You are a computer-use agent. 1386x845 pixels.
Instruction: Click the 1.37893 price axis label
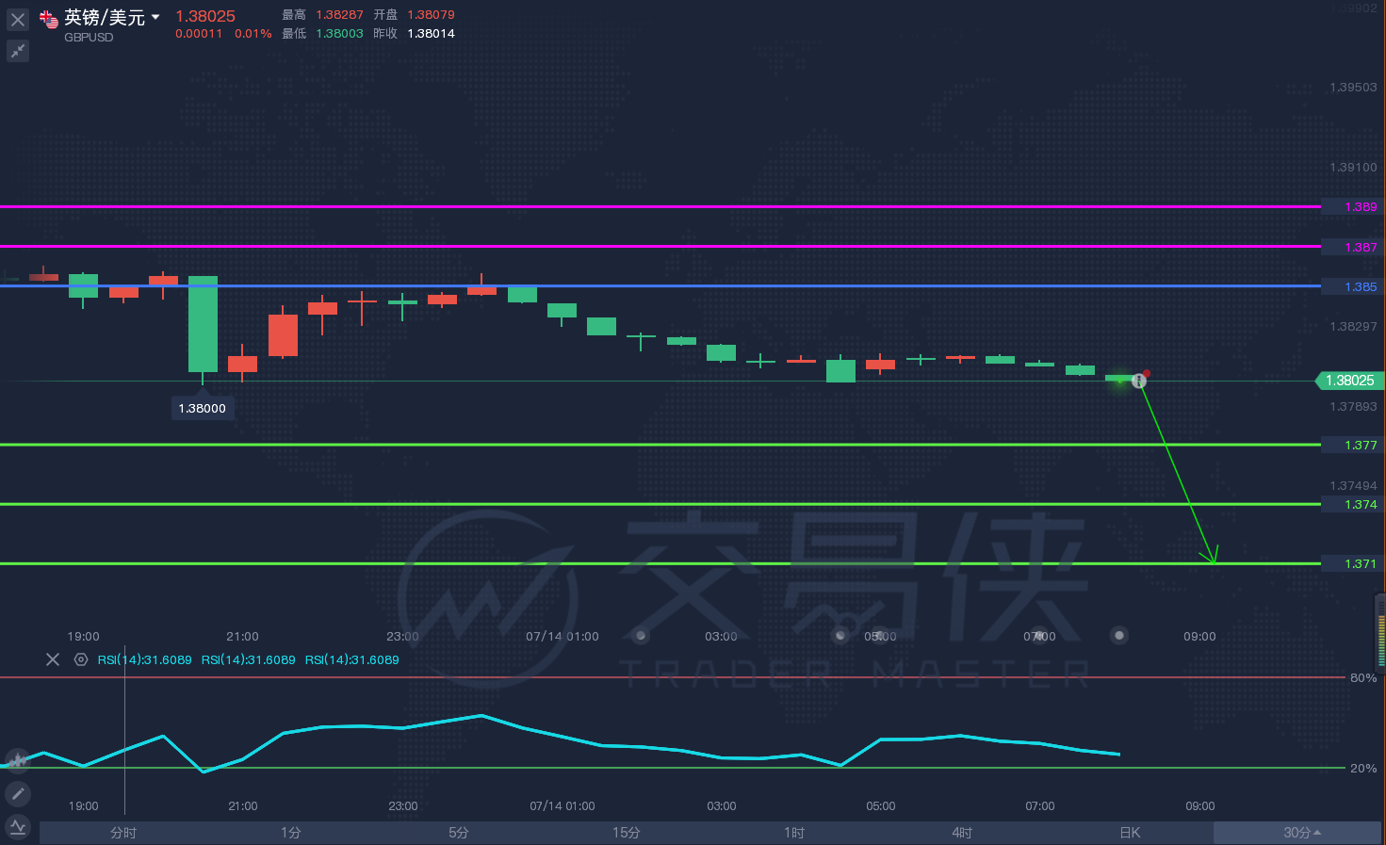1353,406
